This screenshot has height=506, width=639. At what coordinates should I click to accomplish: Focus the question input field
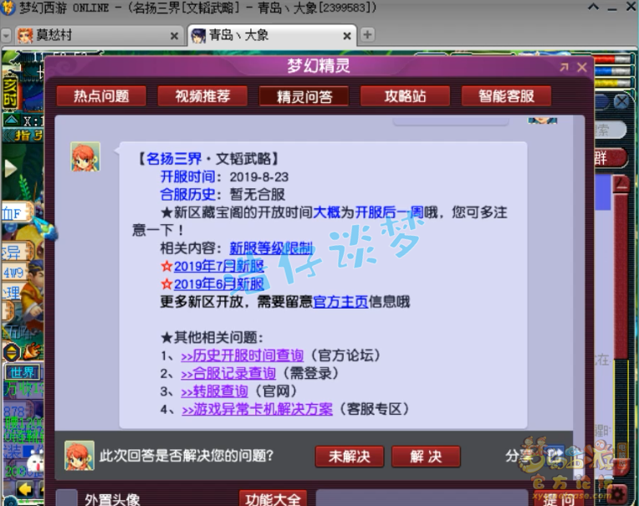(x=422, y=498)
